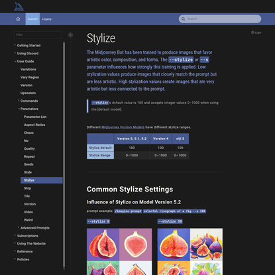Viewport: 275px width, 275px height.
Task: Open the Repeat parameter page
Action: (x=29, y=156)
